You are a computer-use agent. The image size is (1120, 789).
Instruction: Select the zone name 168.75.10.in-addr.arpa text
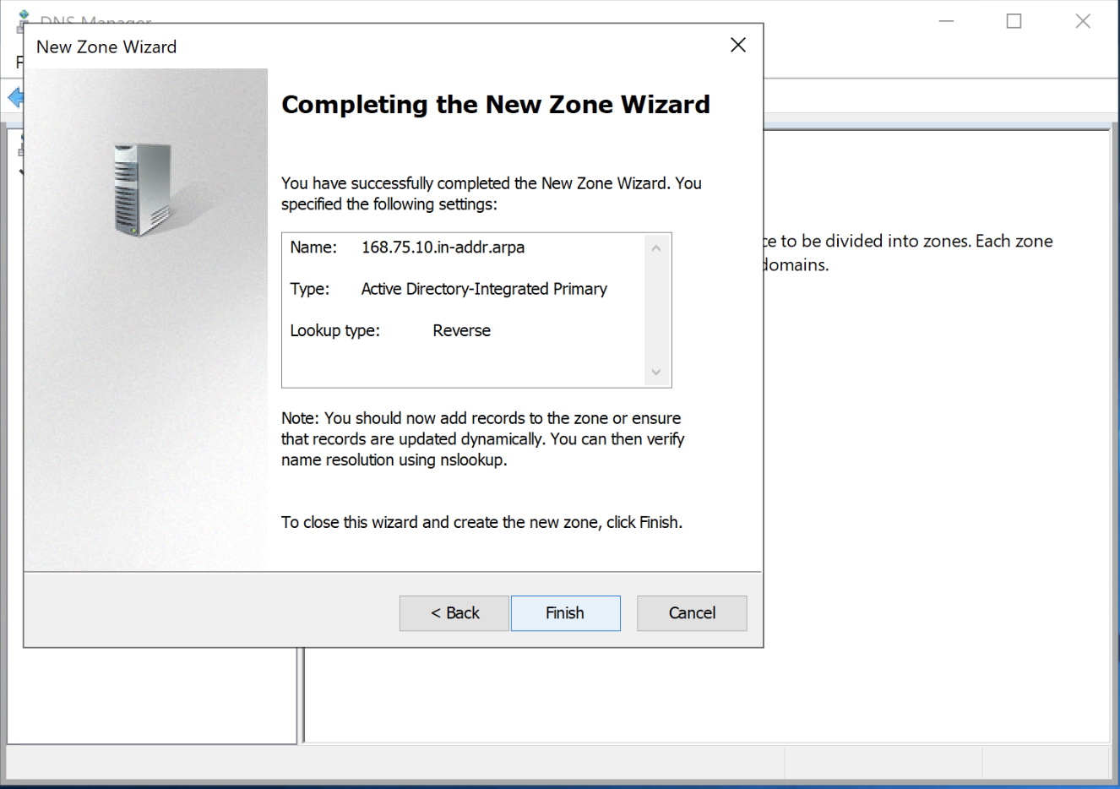443,248
